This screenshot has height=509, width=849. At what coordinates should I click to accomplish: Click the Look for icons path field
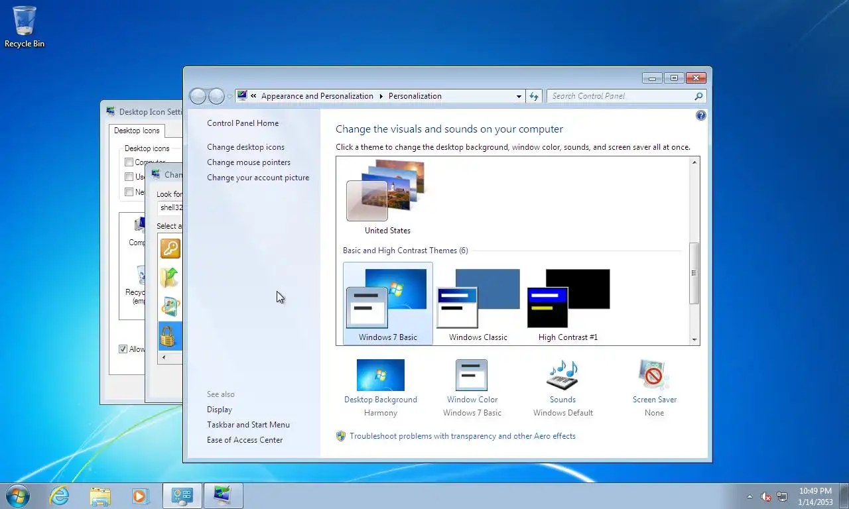pyautogui.click(x=170, y=207)
